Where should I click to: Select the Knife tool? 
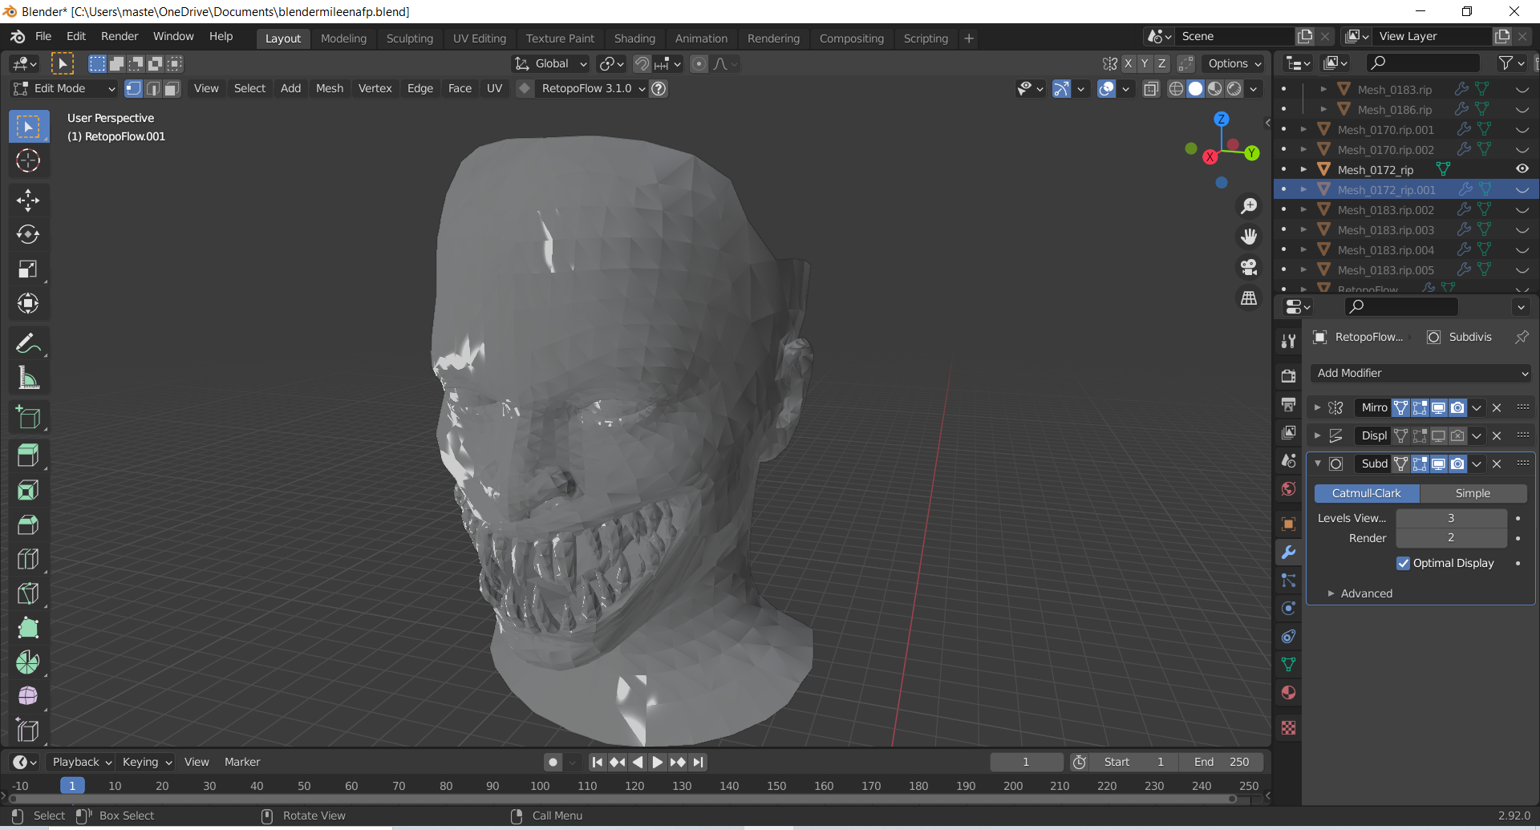[28, 593]
